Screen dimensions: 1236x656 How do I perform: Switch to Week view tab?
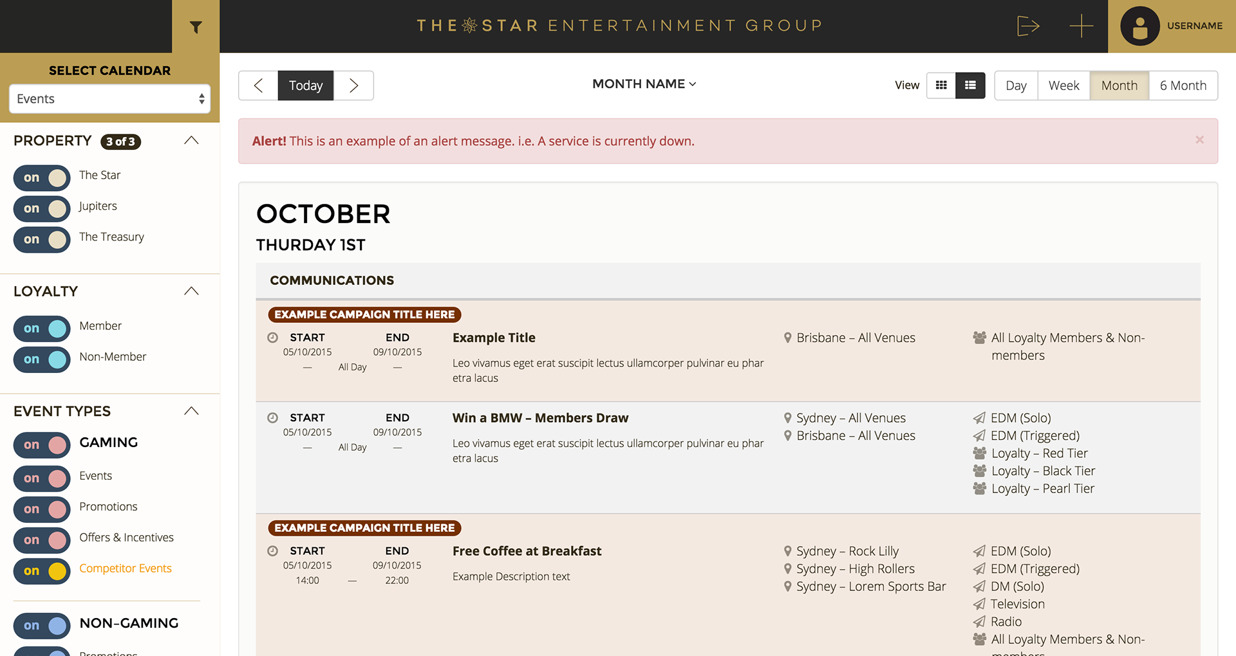tap(1063, 86)
